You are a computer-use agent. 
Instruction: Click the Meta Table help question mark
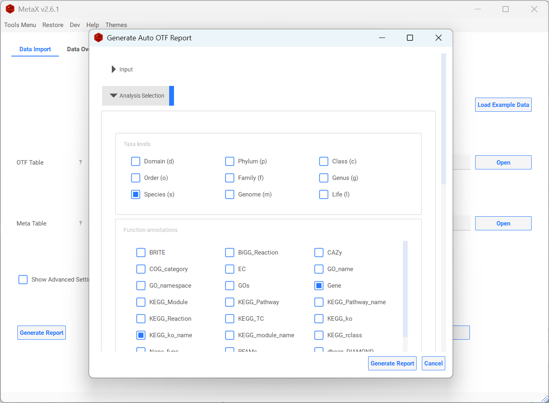tap(80, 223)
